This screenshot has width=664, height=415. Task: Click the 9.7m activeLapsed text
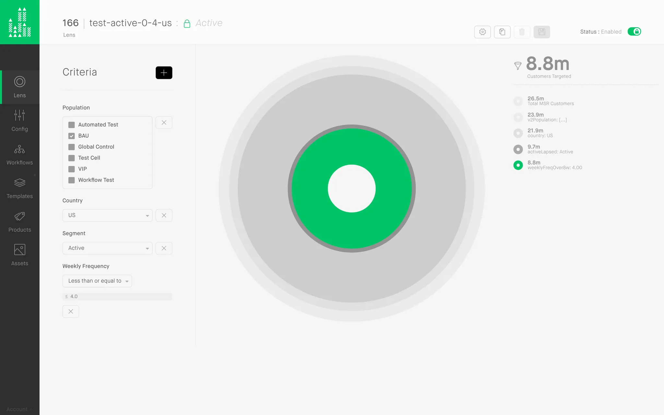550,149
